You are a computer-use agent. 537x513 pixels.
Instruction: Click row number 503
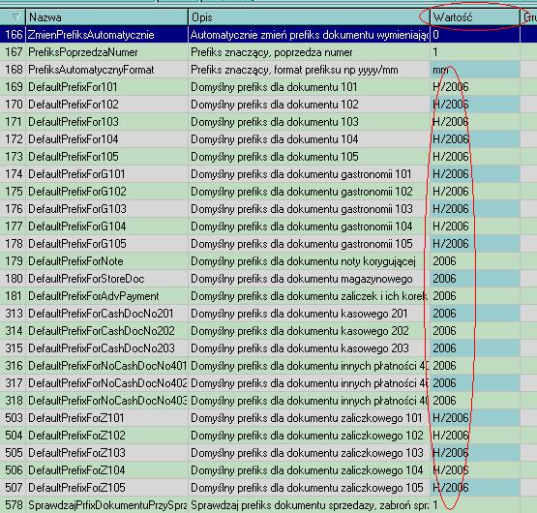[x=14, y=418]
